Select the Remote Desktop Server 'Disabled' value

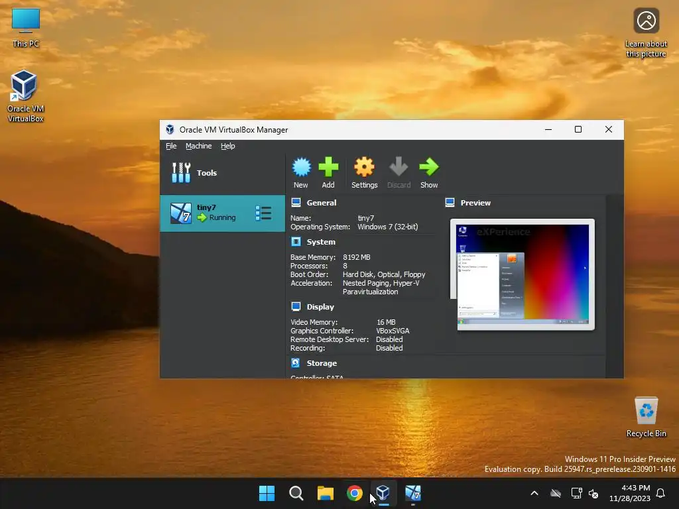[389, 339]
